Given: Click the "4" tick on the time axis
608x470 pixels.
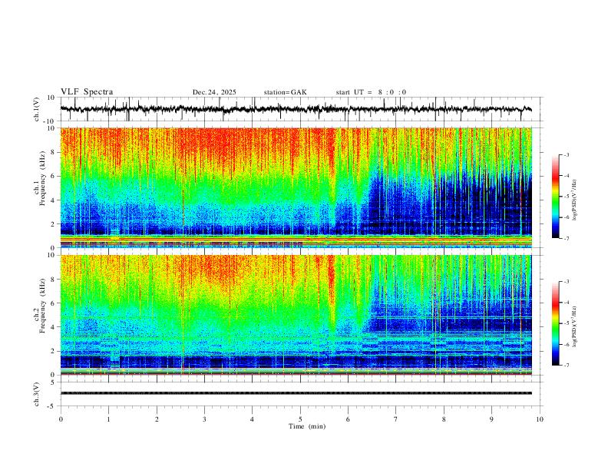Looking at the screenshot, I should [x=253, y=419].
